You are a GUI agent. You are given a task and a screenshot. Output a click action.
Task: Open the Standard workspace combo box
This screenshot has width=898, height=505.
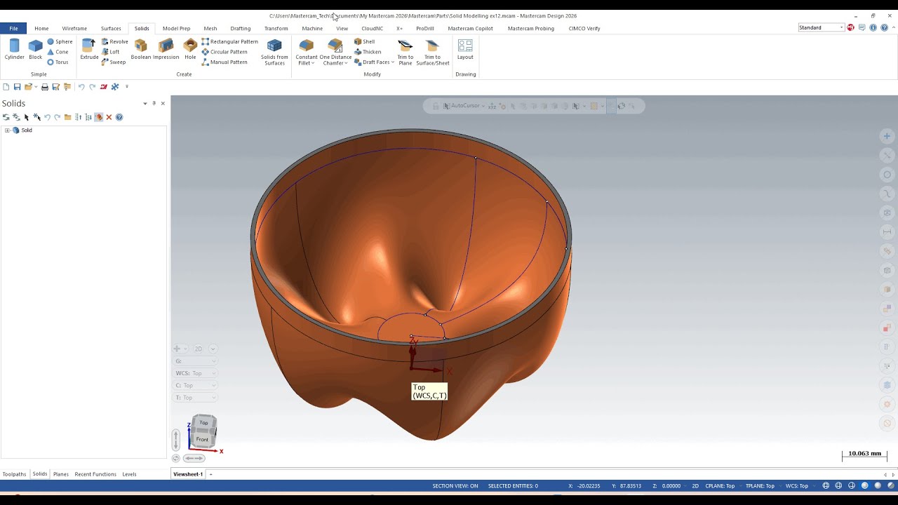(x=822, y=27)
